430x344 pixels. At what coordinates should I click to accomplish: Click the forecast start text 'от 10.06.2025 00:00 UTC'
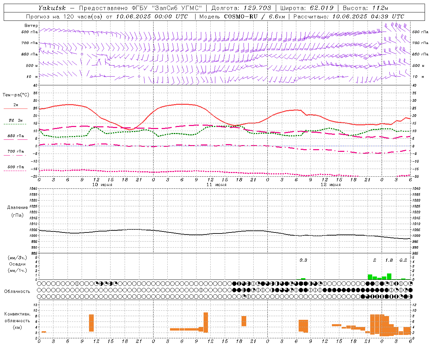(x=147, y=16)
